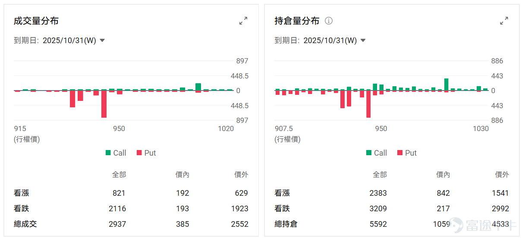The width and height of the screenshot is (525, 241).
Task: Open expiry date dropdown in 成交量分布 panel
Action: tap(74, 41)
